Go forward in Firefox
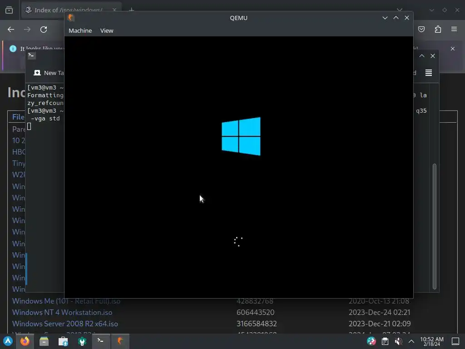 27,30
